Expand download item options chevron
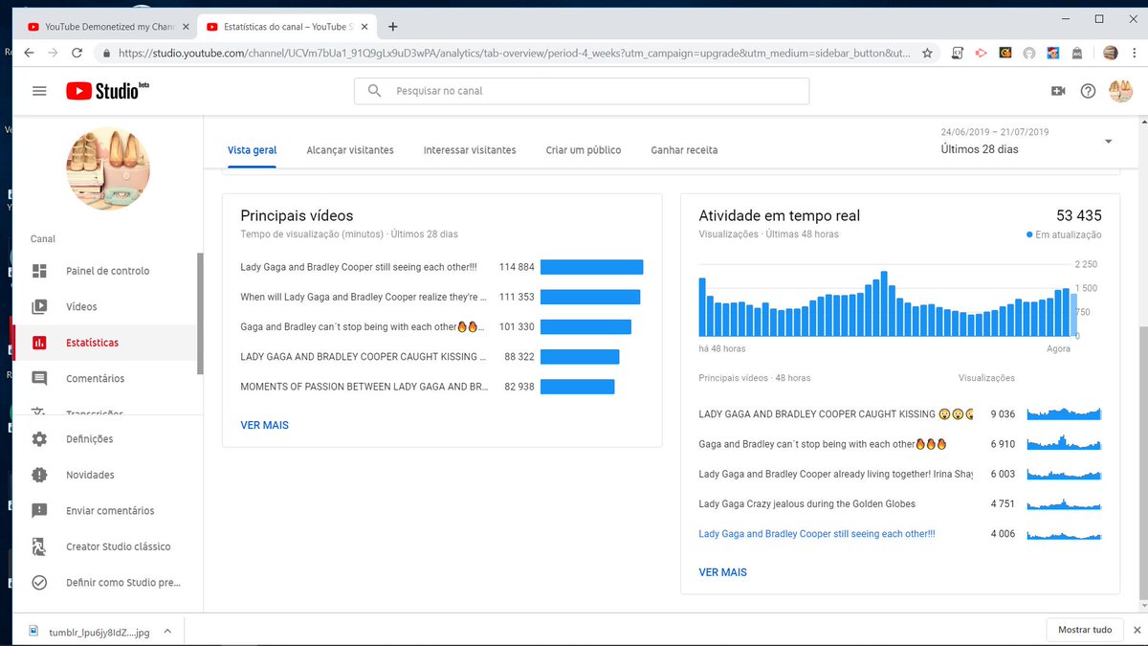1148x646 pixels. pyautogui.click(x=167, y=631)
